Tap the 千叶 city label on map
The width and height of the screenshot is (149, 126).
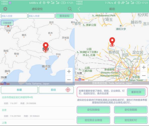tap(58, 54)
